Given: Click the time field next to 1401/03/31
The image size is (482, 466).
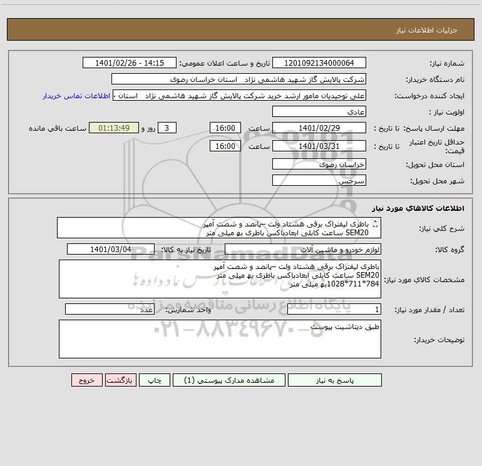Looking at the screenshot, I should 225,146.
